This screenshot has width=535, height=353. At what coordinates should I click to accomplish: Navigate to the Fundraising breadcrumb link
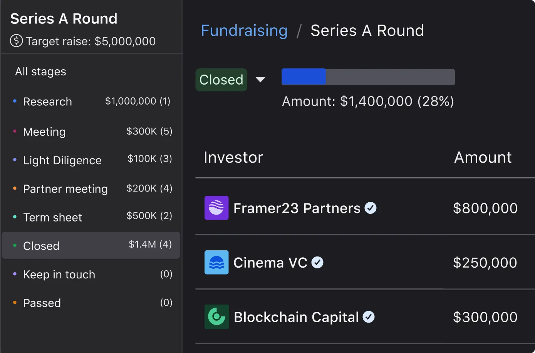point(244,30)
